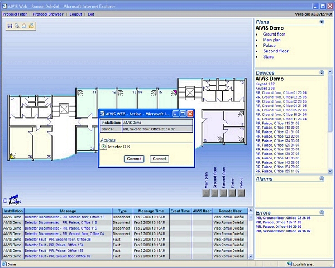Click the open envelope mail toolbar icon
The height and width of the screenshot is (268, 335).
(24, 26)
